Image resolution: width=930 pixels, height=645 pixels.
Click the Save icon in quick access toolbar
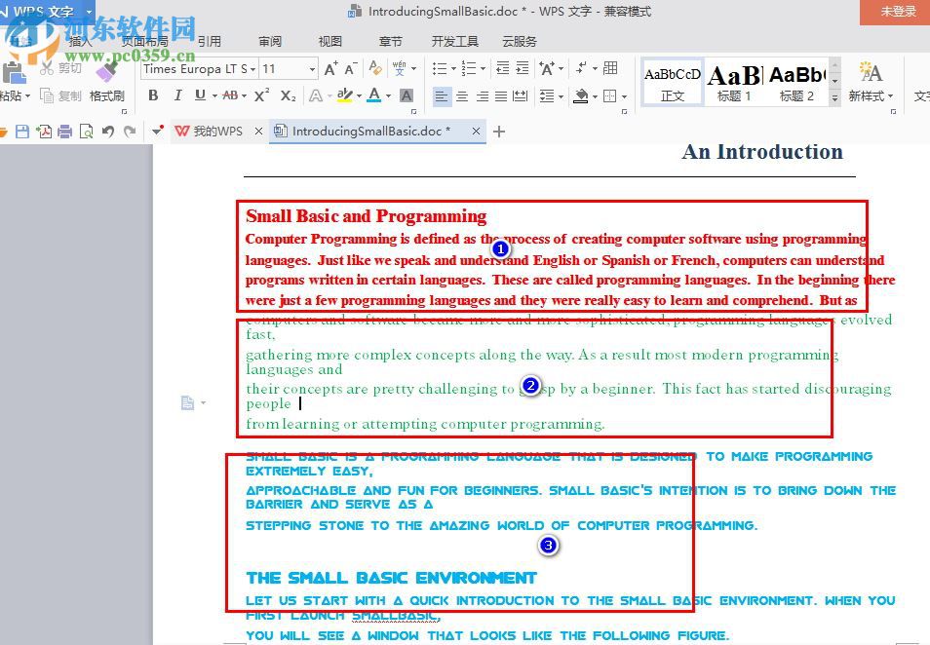pos(21,132)
